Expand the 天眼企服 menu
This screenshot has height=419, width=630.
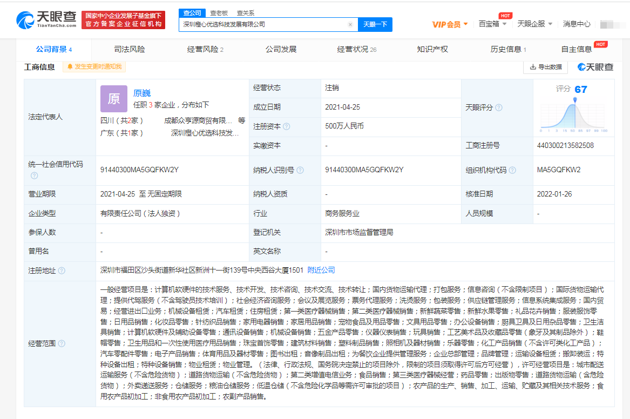tap(534, 24)
